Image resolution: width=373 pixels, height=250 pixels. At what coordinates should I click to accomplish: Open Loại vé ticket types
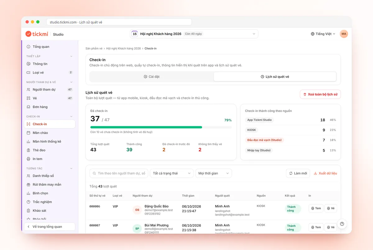49,73
